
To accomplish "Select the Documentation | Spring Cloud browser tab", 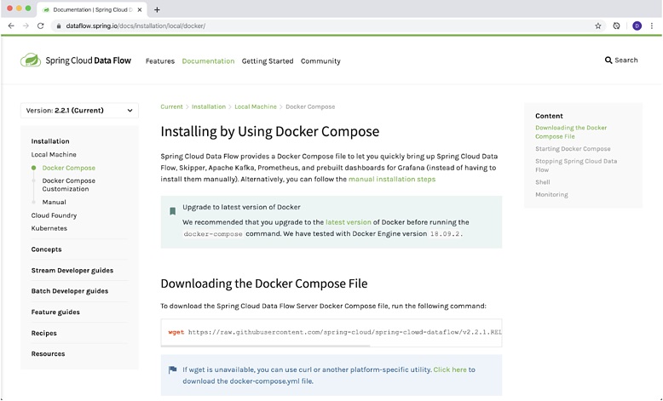I will (x=91, y=9).
